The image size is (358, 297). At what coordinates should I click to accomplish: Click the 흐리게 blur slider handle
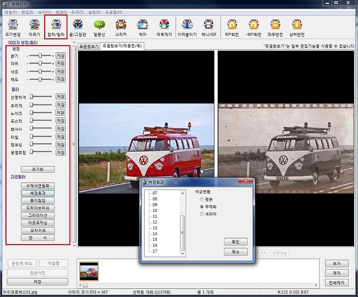click(x=31, y=104)
